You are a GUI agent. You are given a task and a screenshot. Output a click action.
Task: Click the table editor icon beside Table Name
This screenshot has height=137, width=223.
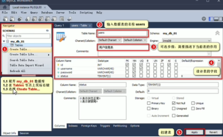[x=61, y=37]
